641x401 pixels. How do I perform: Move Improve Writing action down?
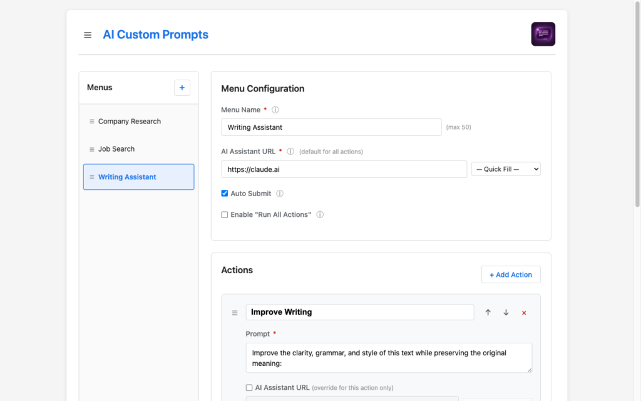pos(506,312)
